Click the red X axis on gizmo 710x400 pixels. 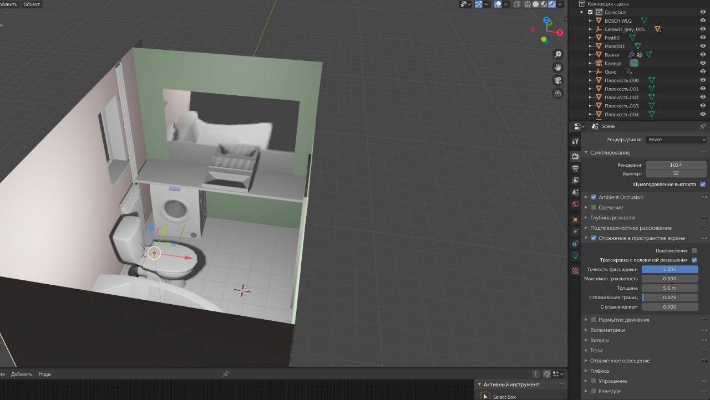pyautogui.click(x=560, y=33)
